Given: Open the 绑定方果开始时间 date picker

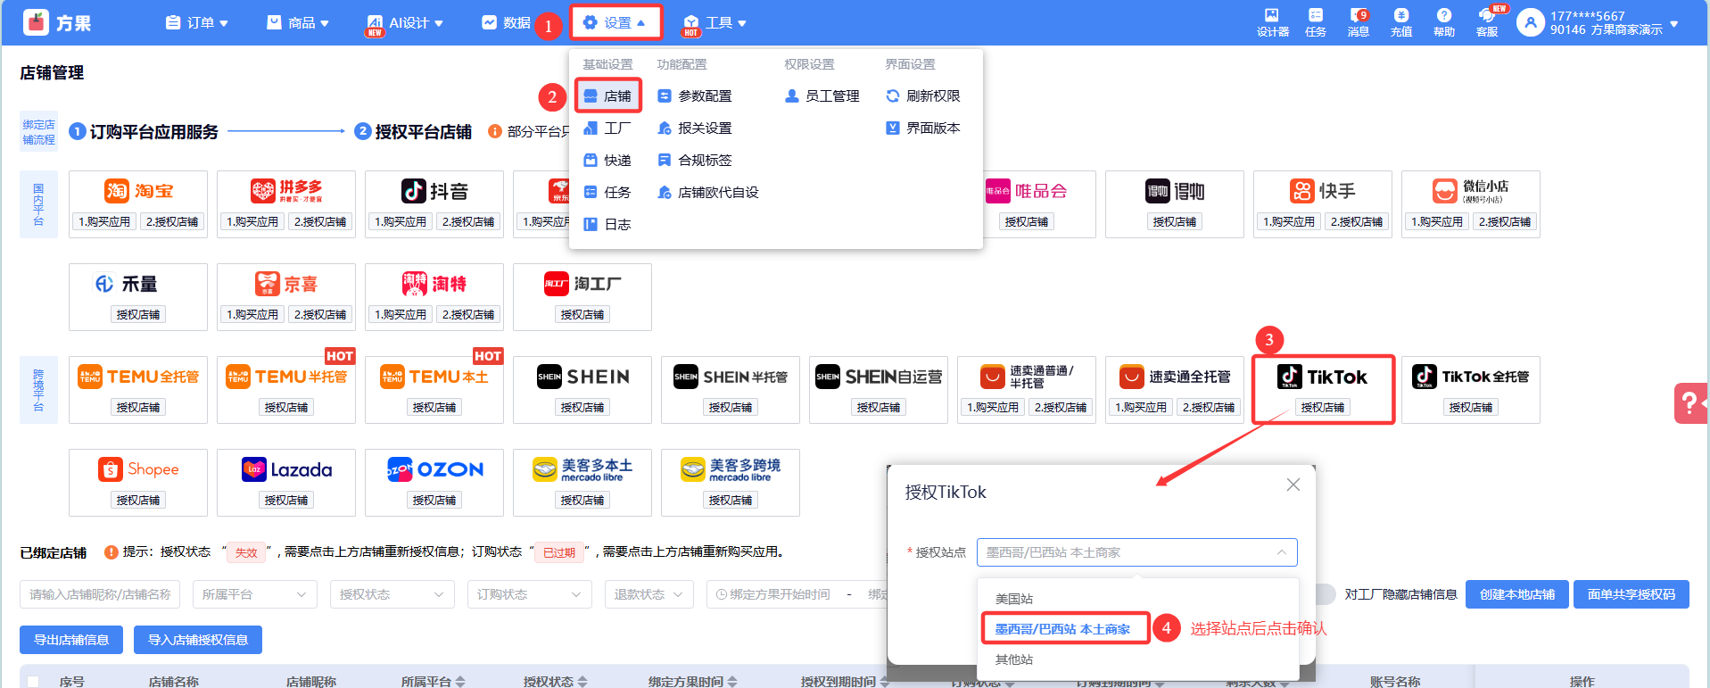Looking at the screenshot, I should [x=780, y=594].
